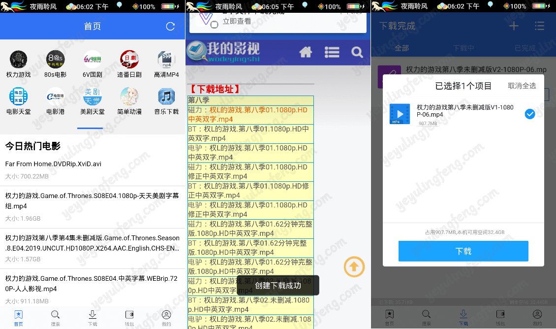Click 磁力 link for 01.62分钟完整版

click(x=250, y=229)
